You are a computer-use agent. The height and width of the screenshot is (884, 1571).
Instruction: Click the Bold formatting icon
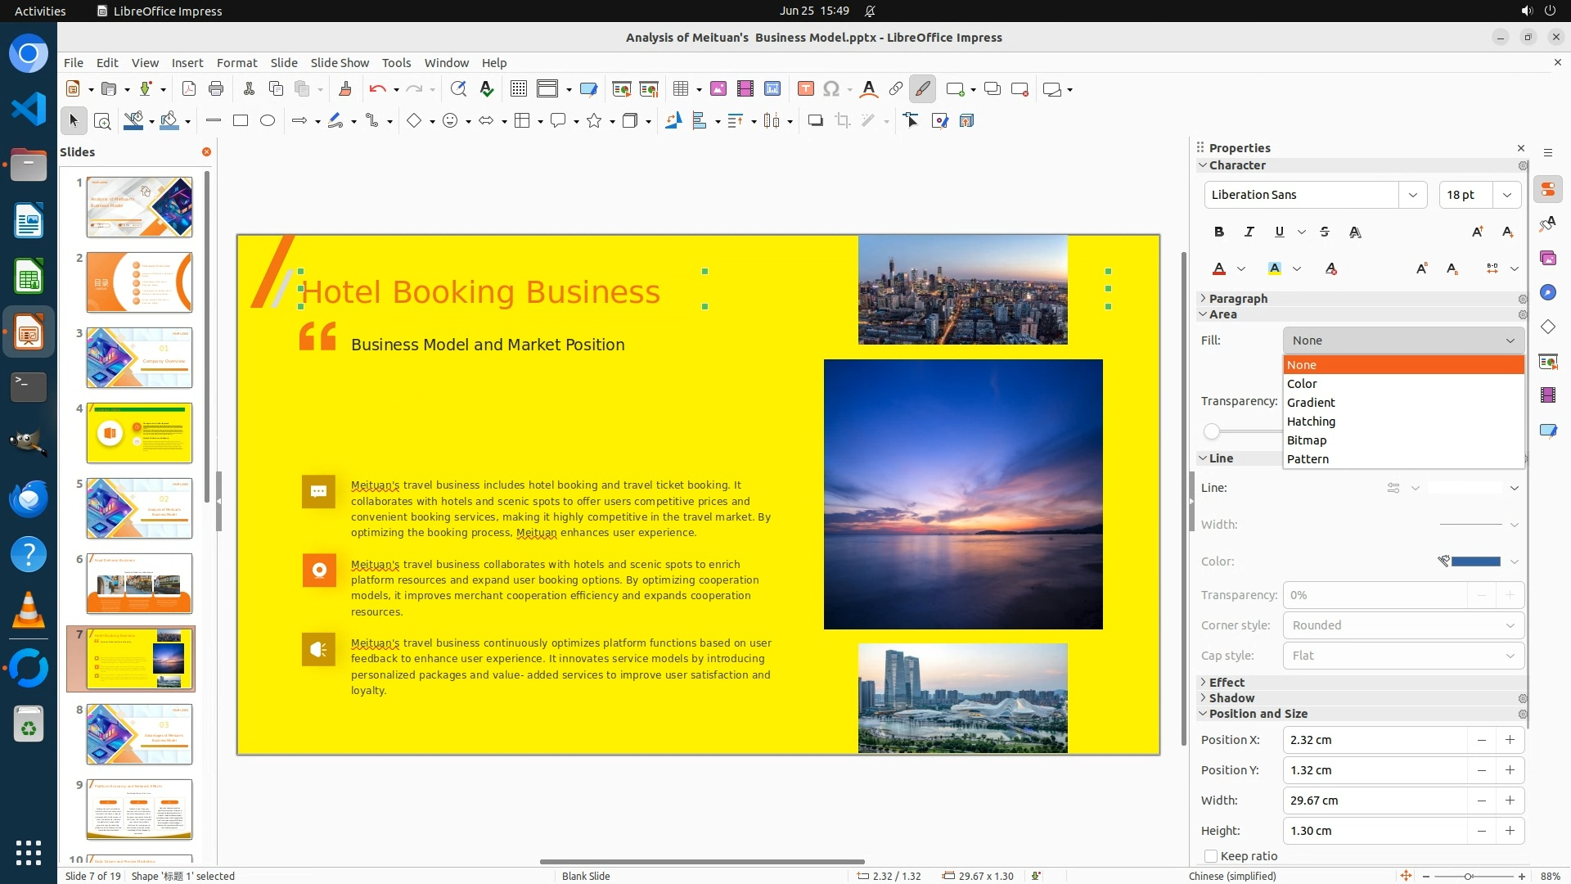point(1219,232)
